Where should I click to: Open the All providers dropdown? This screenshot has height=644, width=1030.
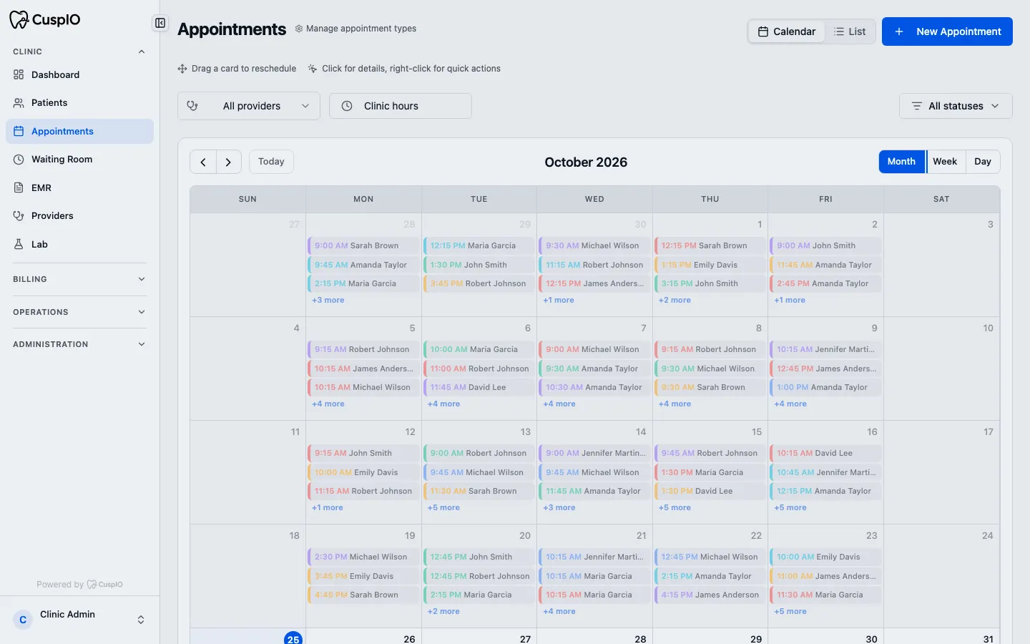[x=249, y=106]
